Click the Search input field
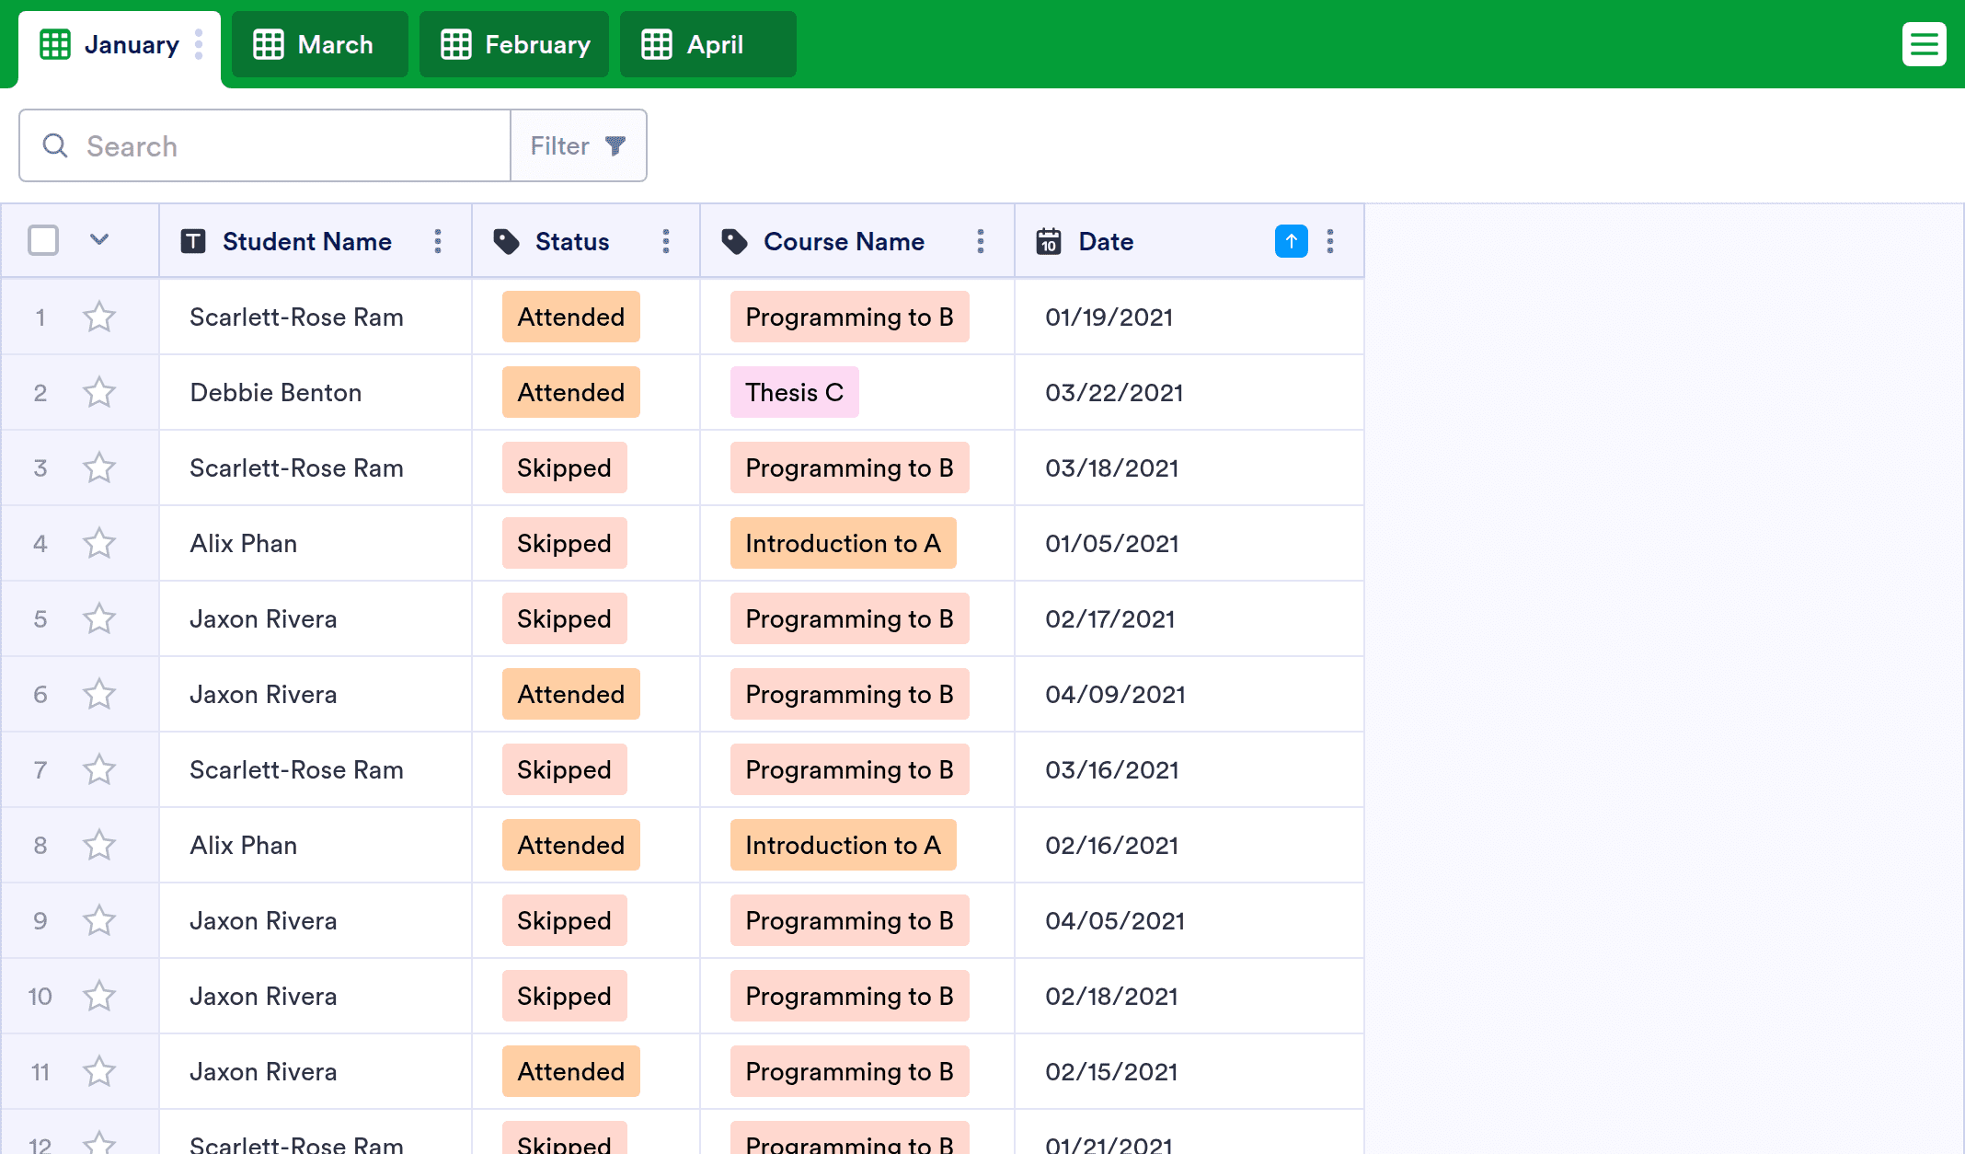1965x1154 pixels. [265, 145]
